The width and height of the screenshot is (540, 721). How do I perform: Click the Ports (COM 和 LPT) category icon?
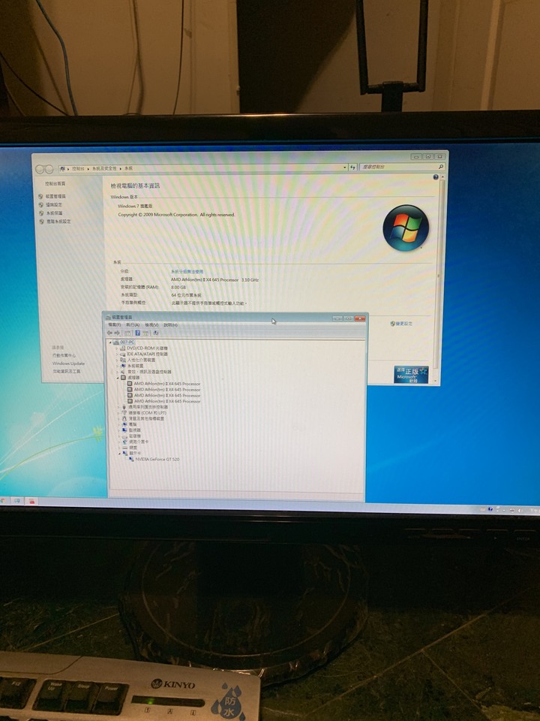tap(124, 413)
